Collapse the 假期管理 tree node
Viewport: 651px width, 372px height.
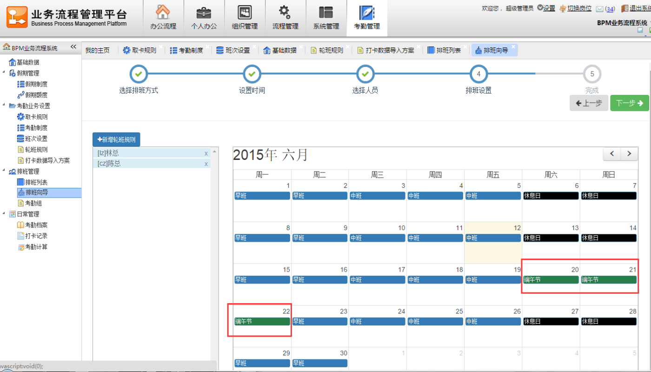tap(4, 73)
